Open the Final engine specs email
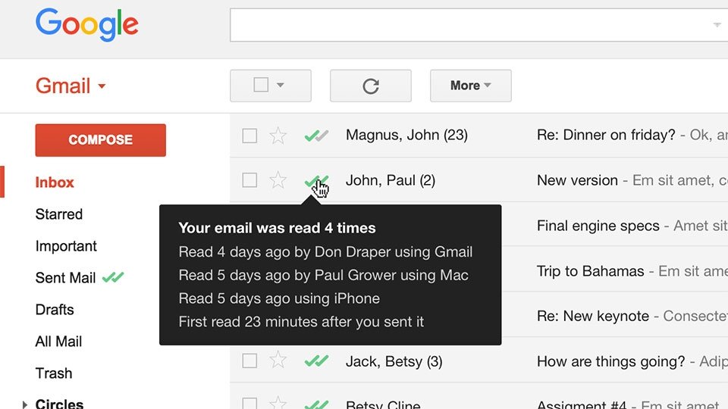This screenshot has height=409, width=728. point(598,226)
